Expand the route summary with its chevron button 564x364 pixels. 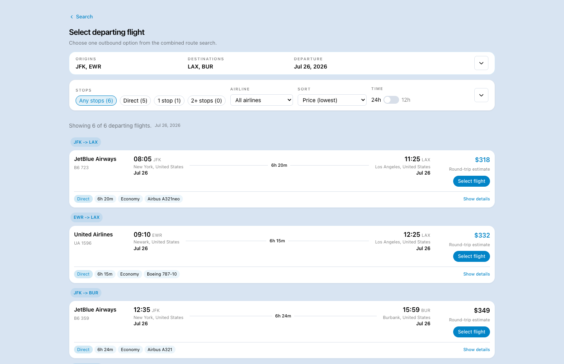pos(481,63)
